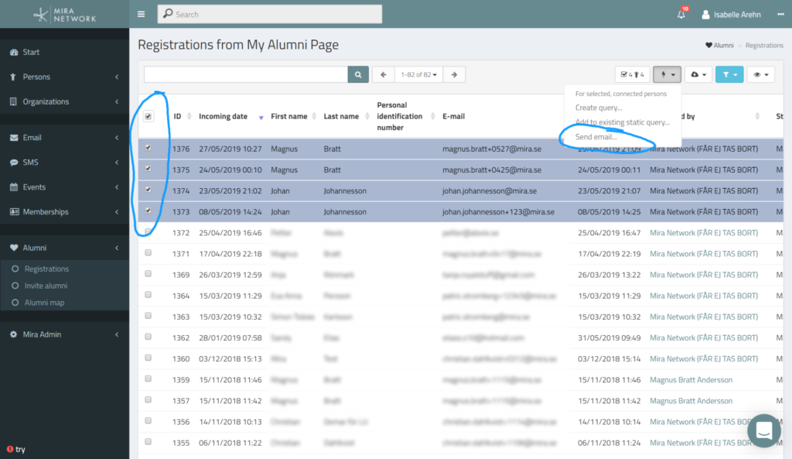Open the Invite alumni link
The height and width of the screenshot is (459, 792).
tap(46, 286)
